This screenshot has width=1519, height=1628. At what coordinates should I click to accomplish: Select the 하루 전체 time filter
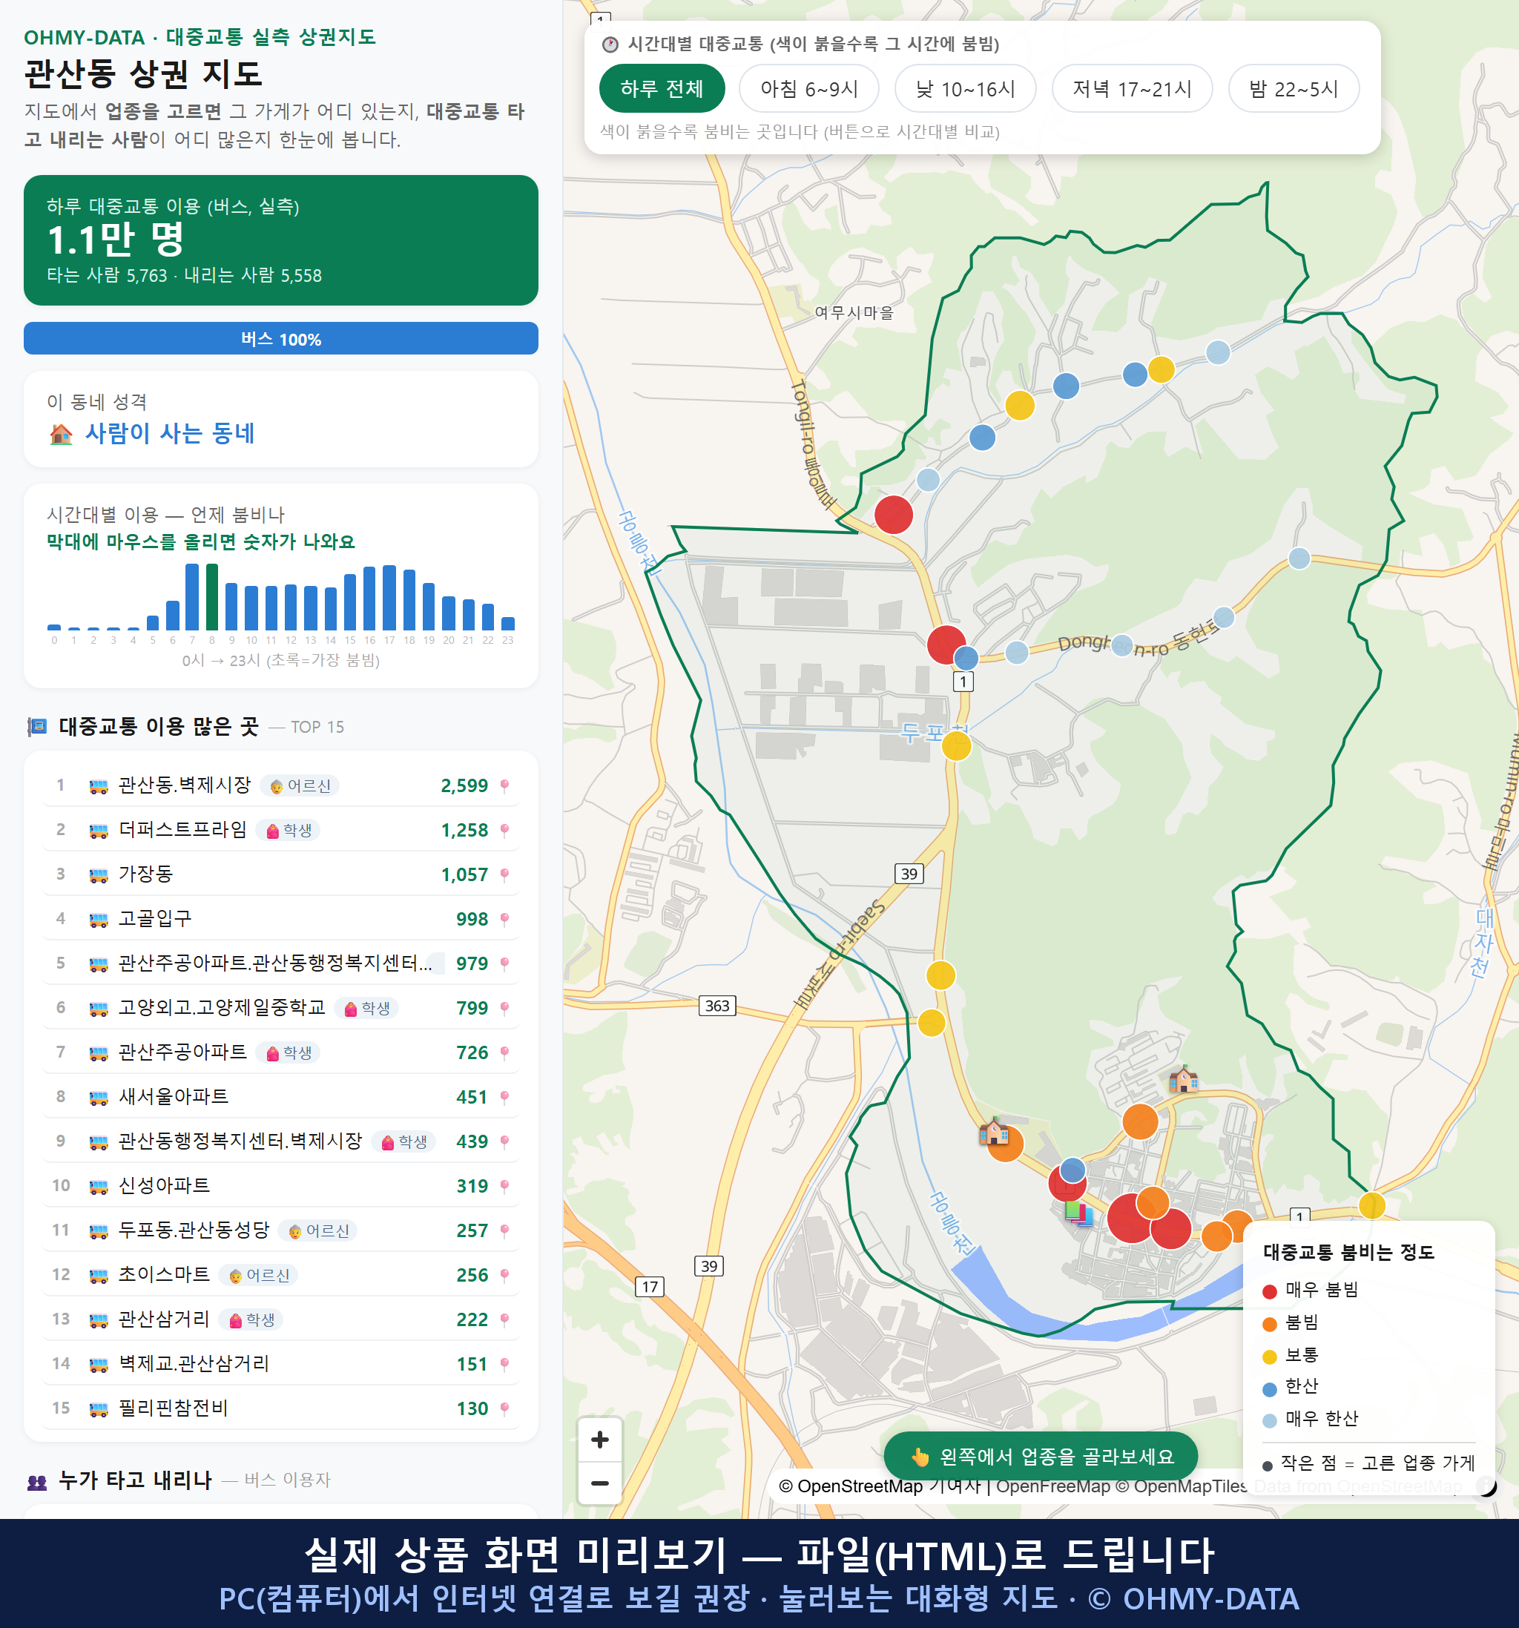pos(662,88)
